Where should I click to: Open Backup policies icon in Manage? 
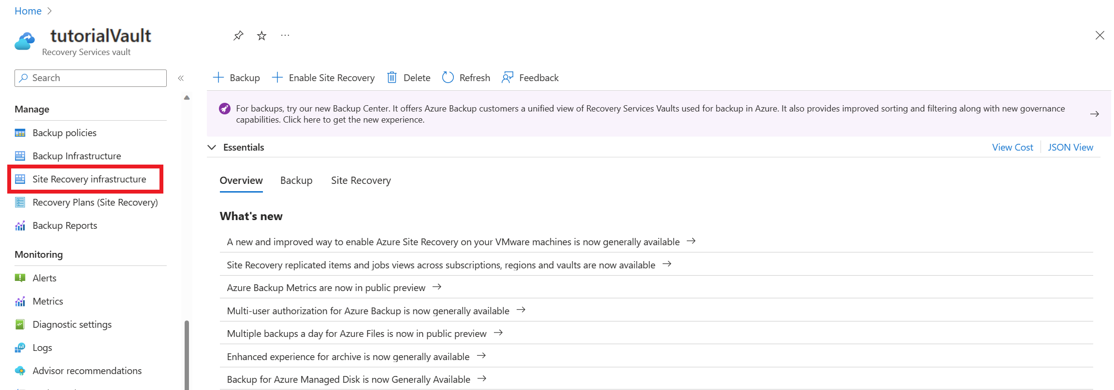[20, 133]
